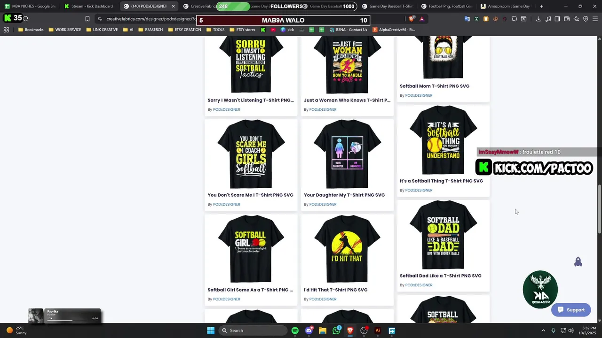Reload the current page
This screenshot has width=602, height=338.
point(26,18)
